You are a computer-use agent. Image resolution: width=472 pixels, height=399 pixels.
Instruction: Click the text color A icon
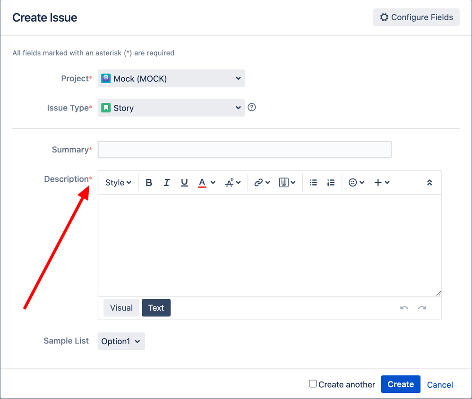(x=202, y=182)
